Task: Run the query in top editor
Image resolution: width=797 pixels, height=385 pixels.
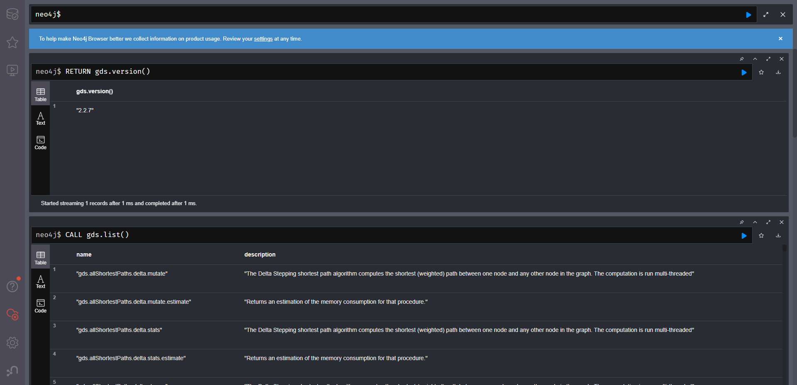Action: 748,15
